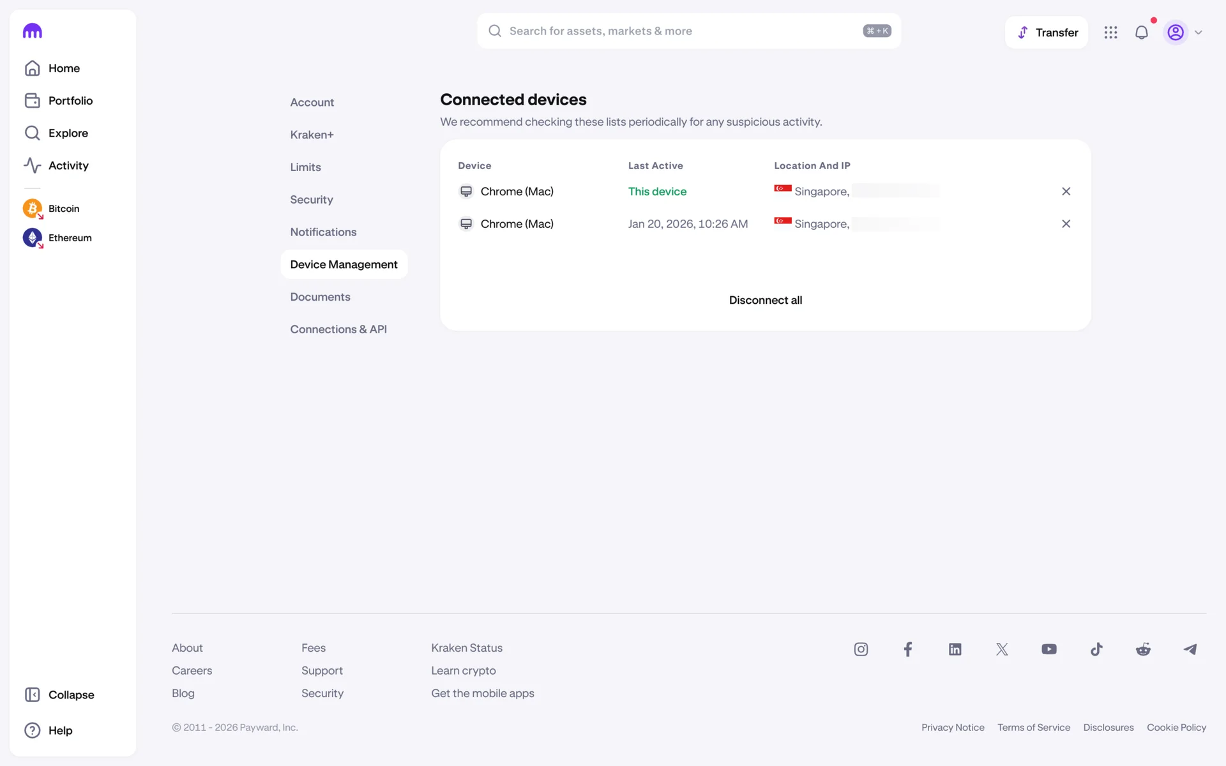The width and height of the screenshot is (1226, 766).
Task: Open the notifications bell
Action: pyautogui.click(x=1141, y=32)
